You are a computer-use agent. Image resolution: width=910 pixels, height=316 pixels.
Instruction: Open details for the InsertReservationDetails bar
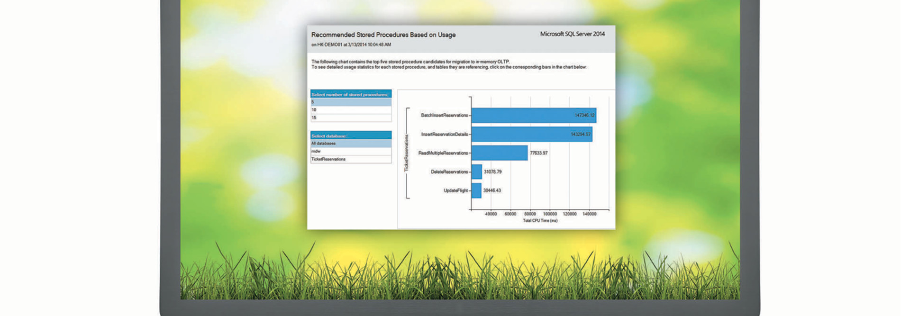coord(532,134)
